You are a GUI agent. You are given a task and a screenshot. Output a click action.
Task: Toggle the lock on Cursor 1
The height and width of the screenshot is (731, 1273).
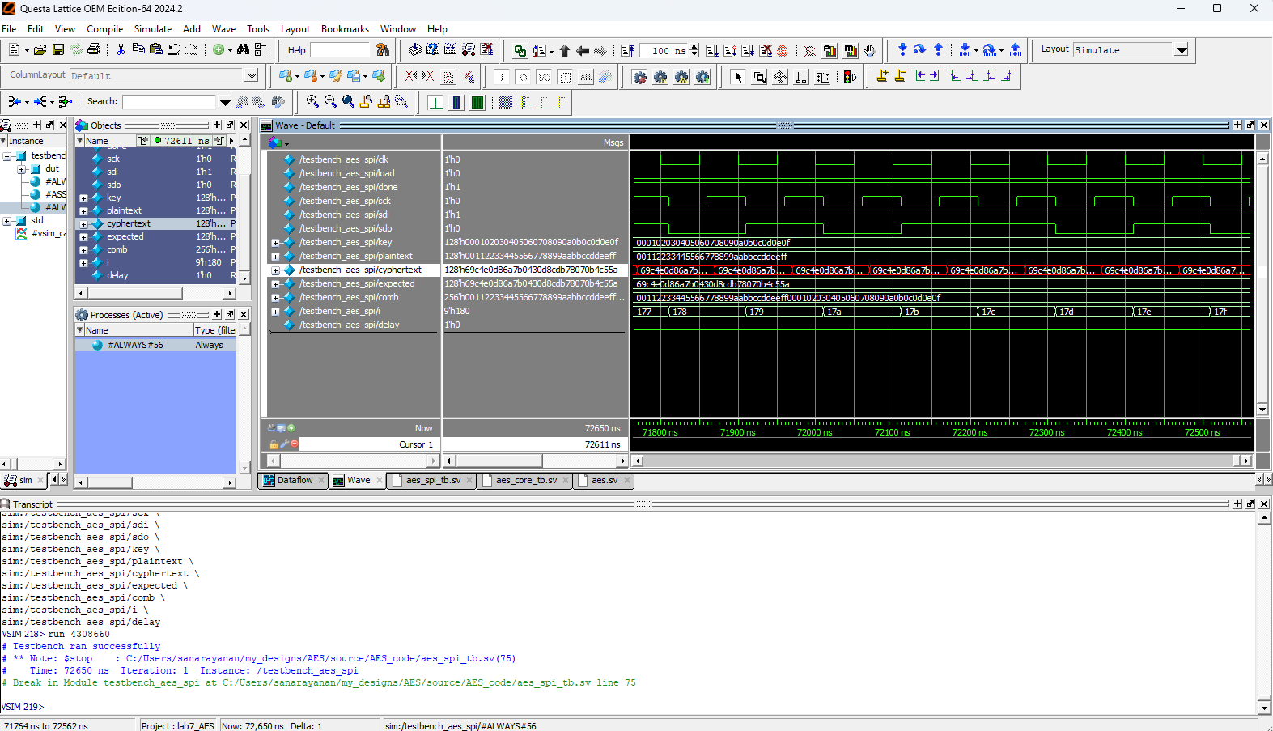274,444
